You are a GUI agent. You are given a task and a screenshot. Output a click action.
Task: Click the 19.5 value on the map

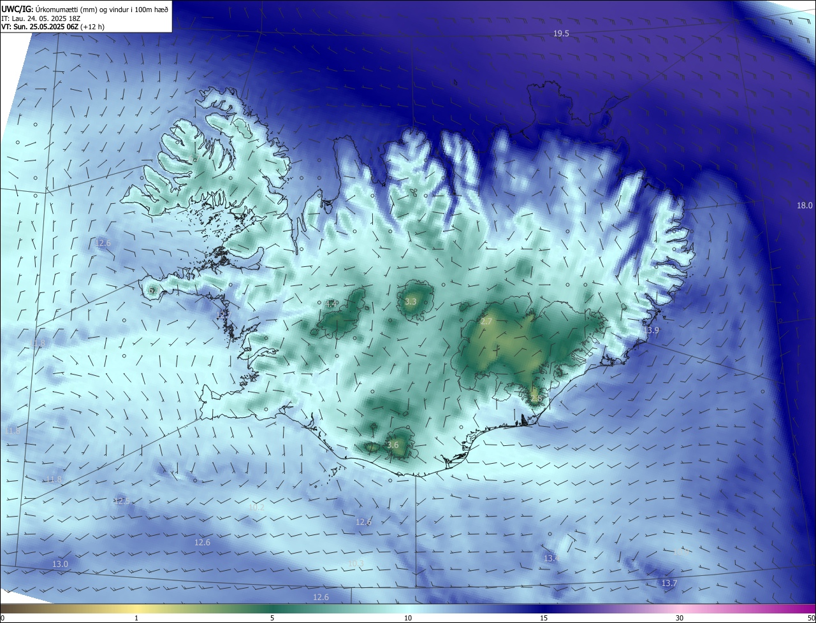click(561, 34)
